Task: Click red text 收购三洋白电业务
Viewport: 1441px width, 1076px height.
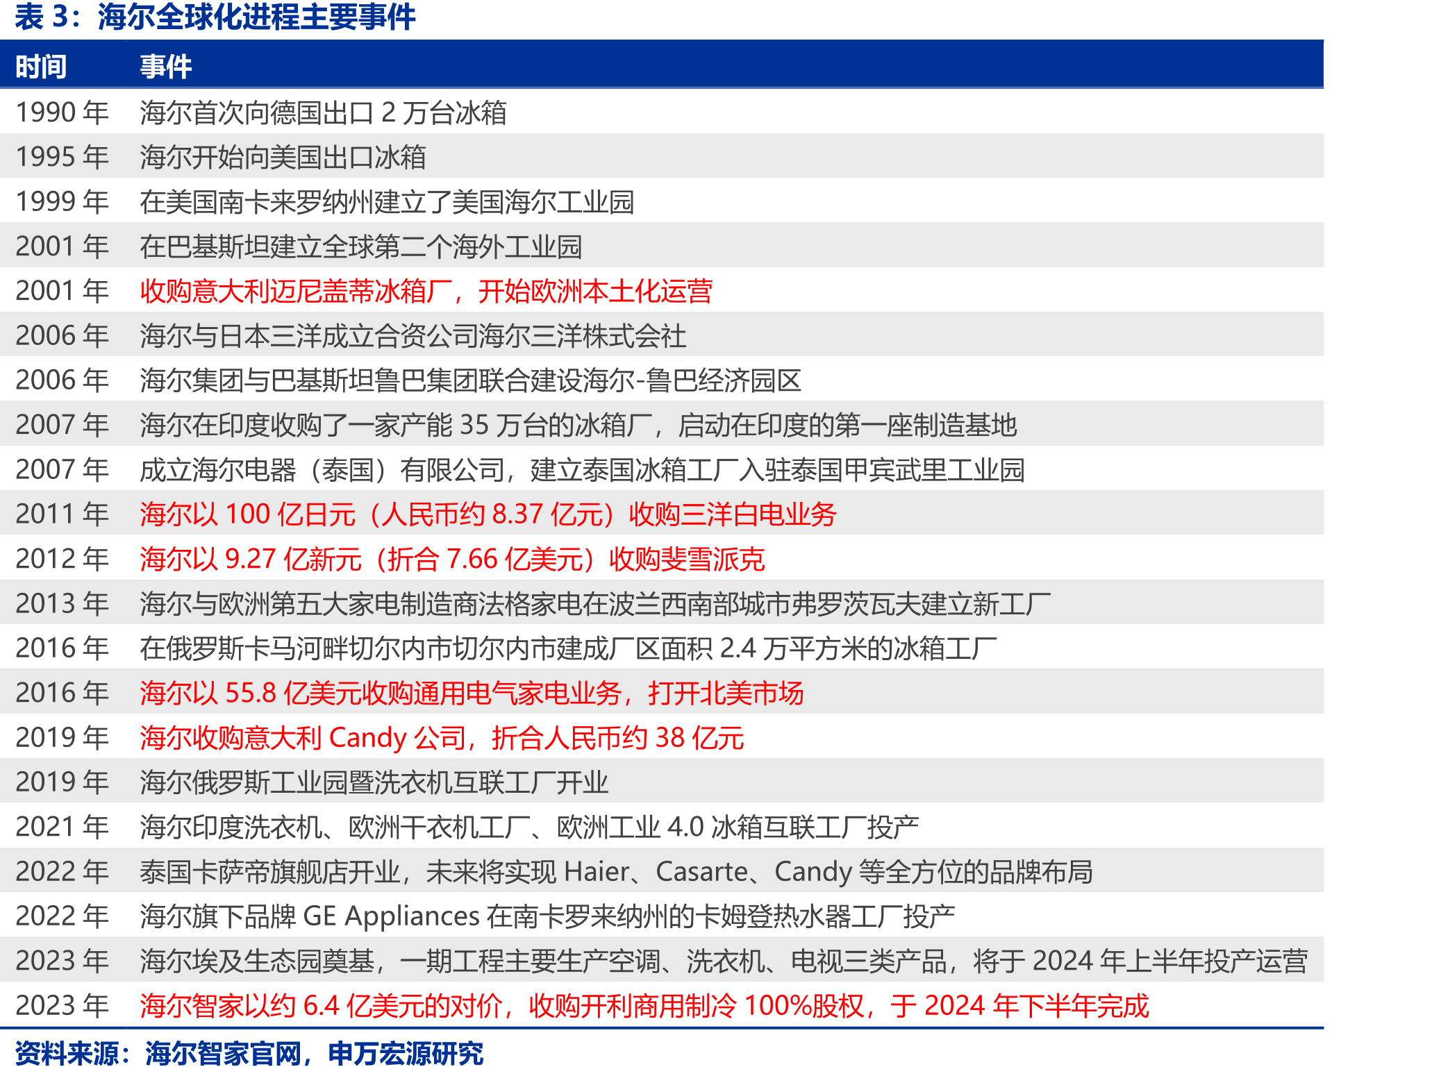Action: (x=732, y=514)
